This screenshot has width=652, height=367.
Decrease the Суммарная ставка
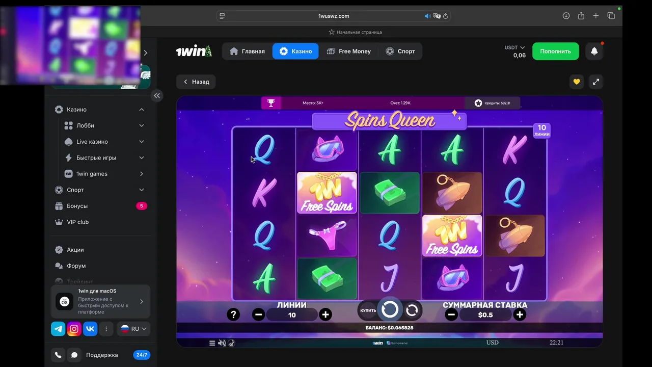[451, 314]
